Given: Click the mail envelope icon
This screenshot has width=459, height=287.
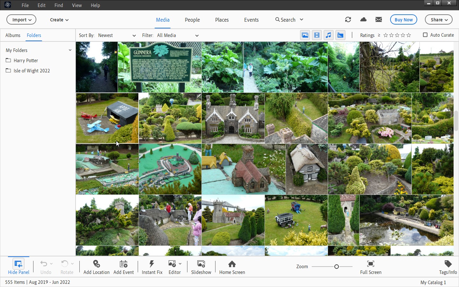Looking at the screenshot, I should coord(379,19).
